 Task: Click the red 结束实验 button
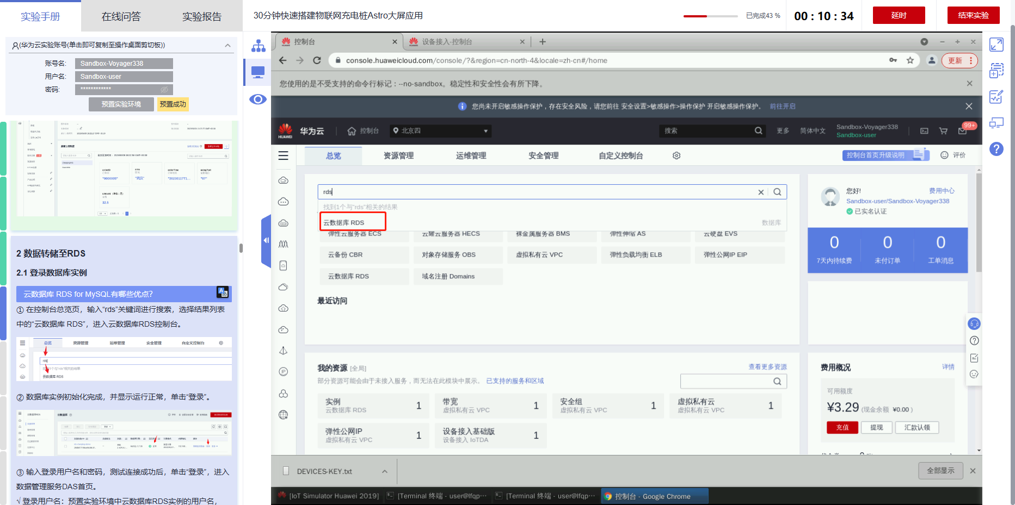[974, 15]
